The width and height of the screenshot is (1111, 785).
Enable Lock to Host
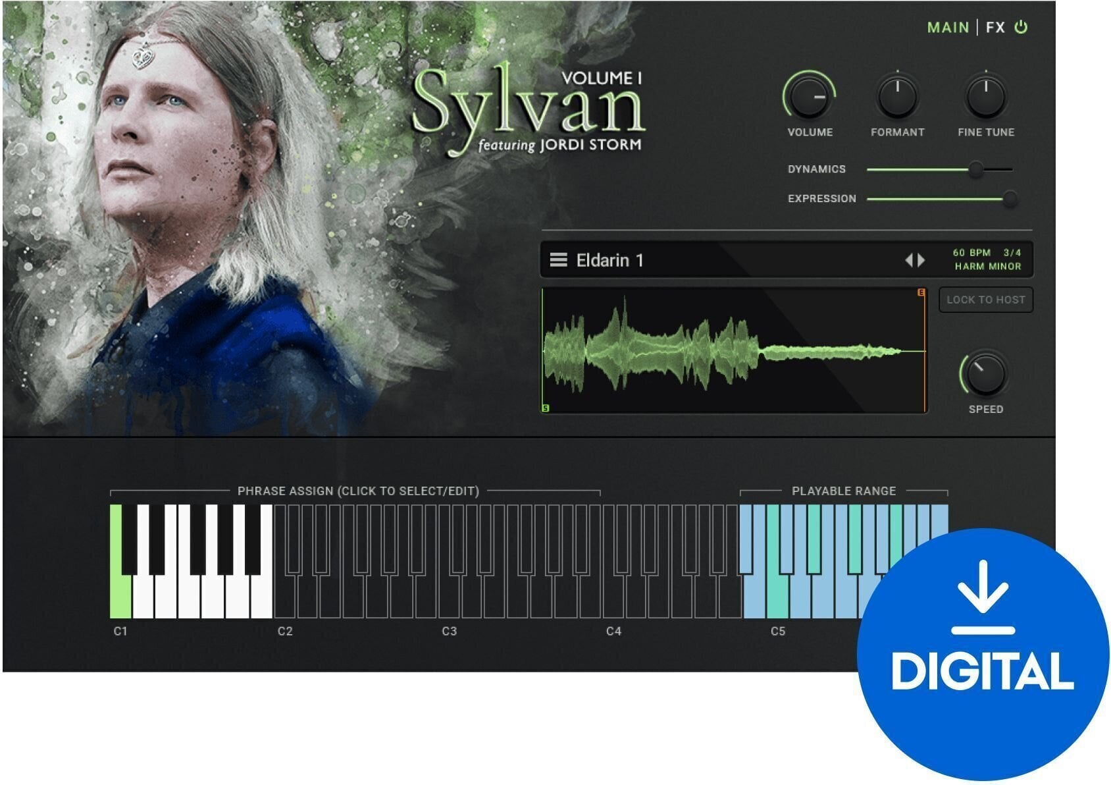(x=987, y=300)
